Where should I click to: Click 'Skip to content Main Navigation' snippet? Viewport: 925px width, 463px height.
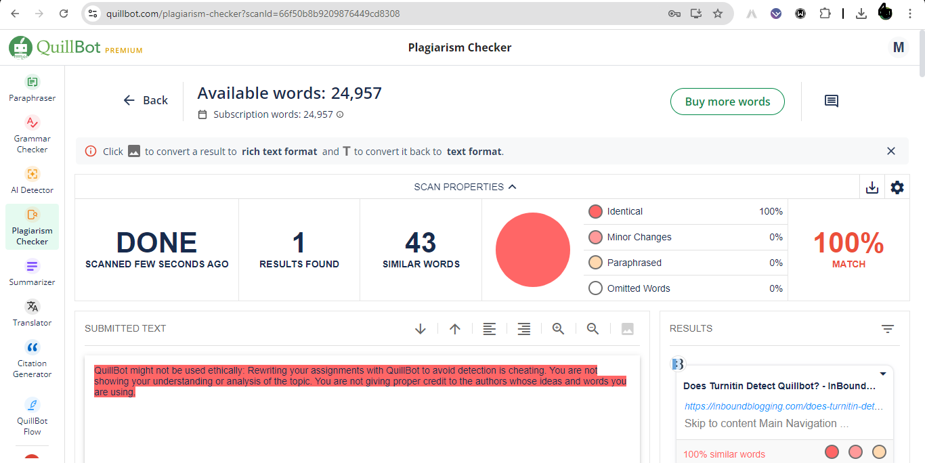coord(767,424)
